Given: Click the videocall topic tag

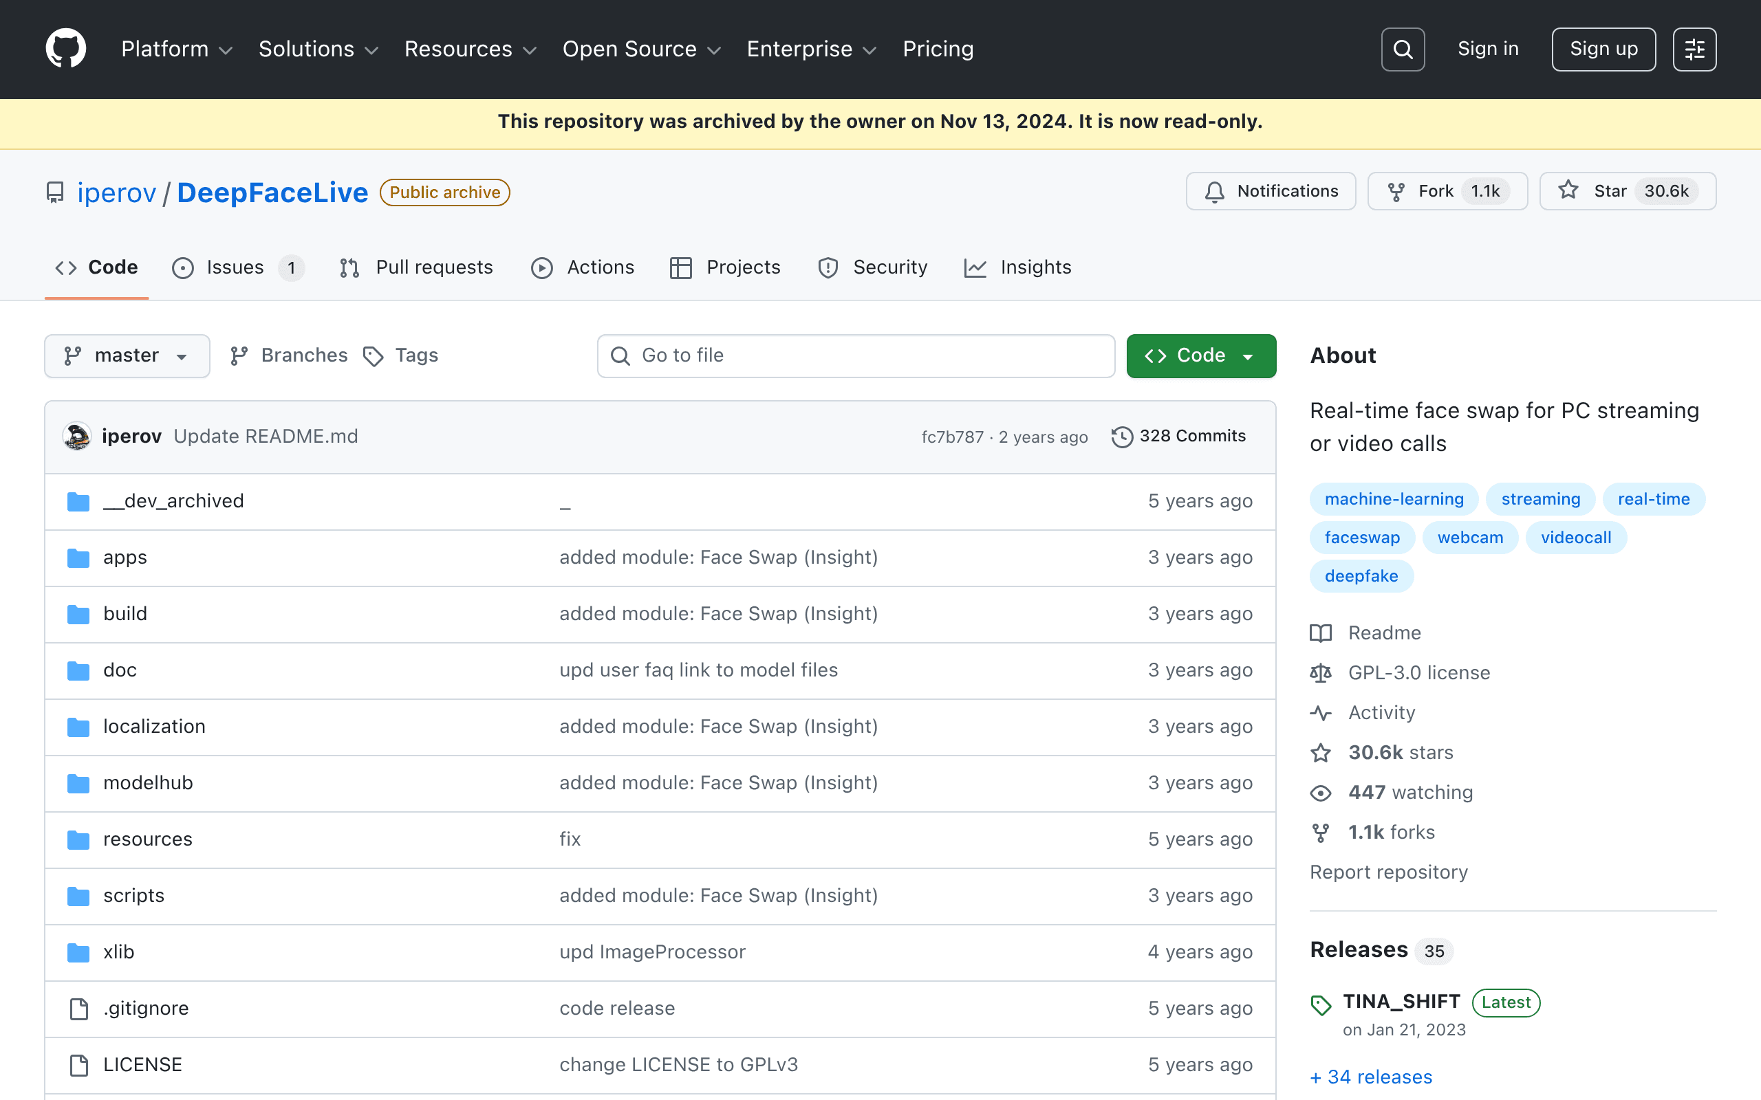Looking at the screenshot, I should coord(1575,538).
